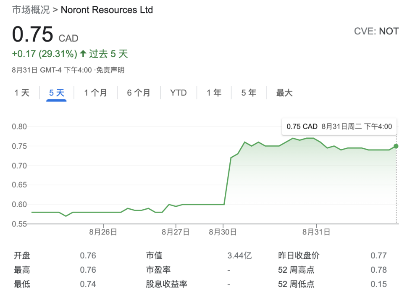Select the 1 天 time range tab
This screenshot has width=415, height=300.
22,93
